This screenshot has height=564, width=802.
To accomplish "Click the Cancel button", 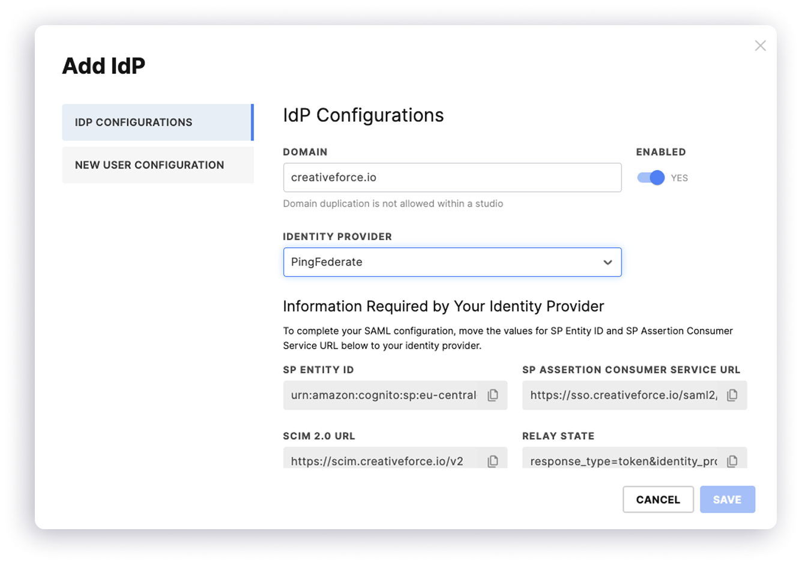I will (x=658, y=499).
